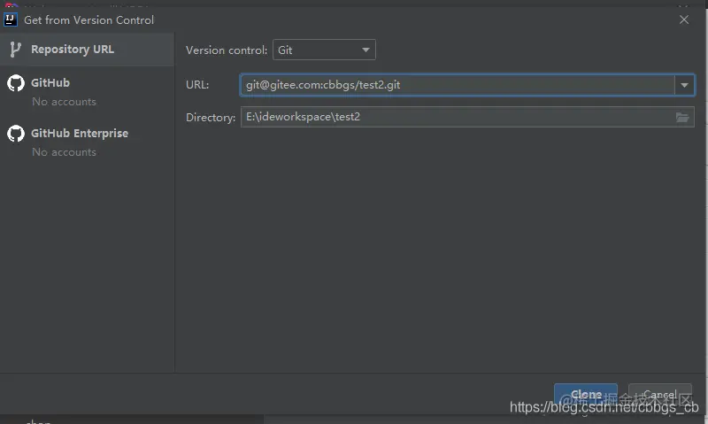Click the GitHub Enterprise octocat icon
The width and height of the screenshot is (708, 424).
tap(16, 134)
